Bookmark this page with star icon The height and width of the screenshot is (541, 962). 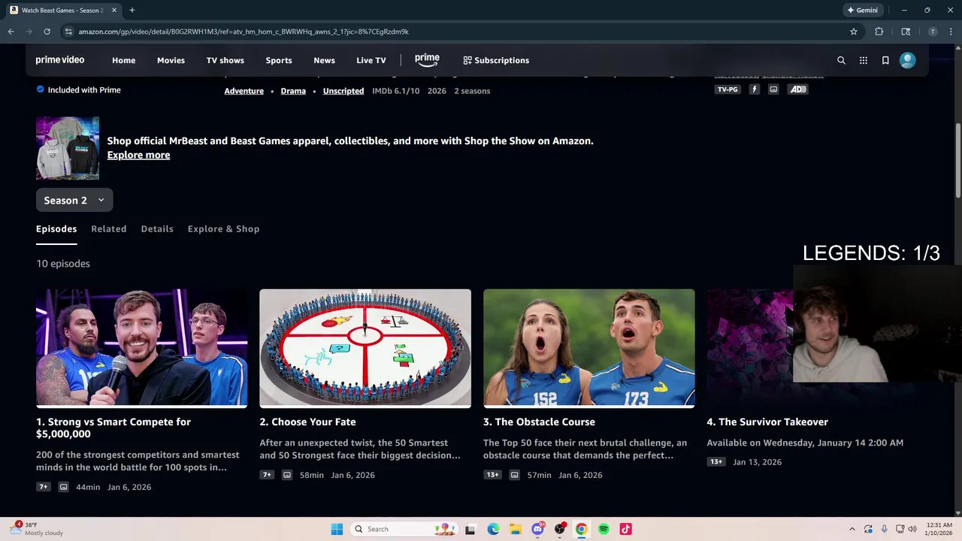tap(854, 32)
